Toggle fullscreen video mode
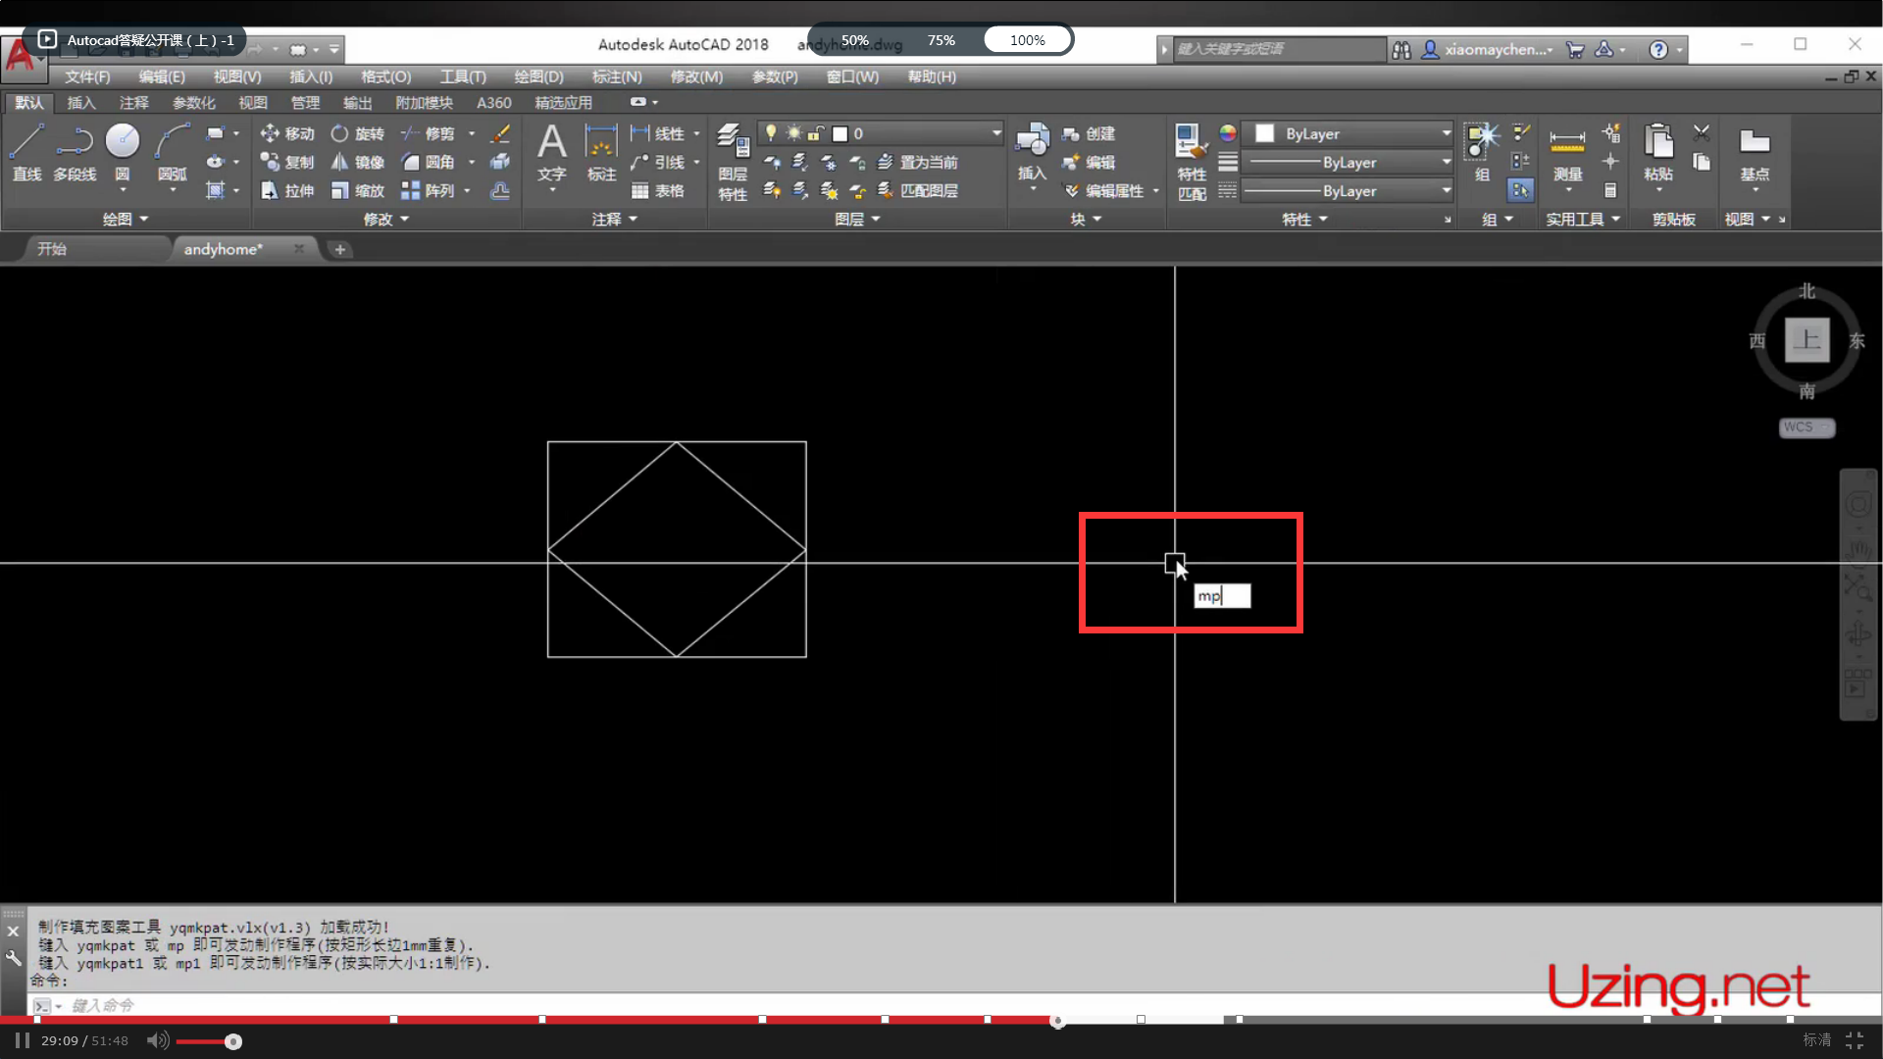This screenshot has height=1059, width=1883. (x=1855, y=1040)
